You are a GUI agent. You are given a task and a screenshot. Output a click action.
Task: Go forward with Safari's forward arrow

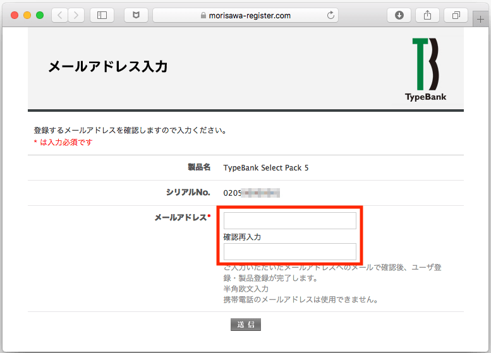click(76, 15)
